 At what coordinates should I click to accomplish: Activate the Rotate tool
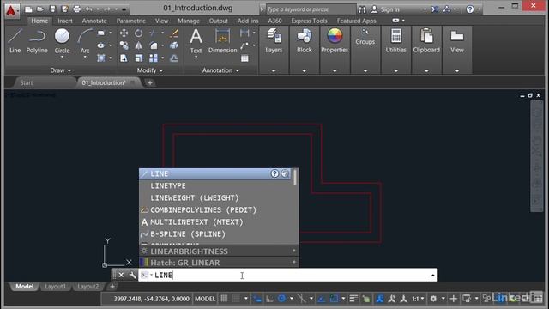tap(139, 33)
